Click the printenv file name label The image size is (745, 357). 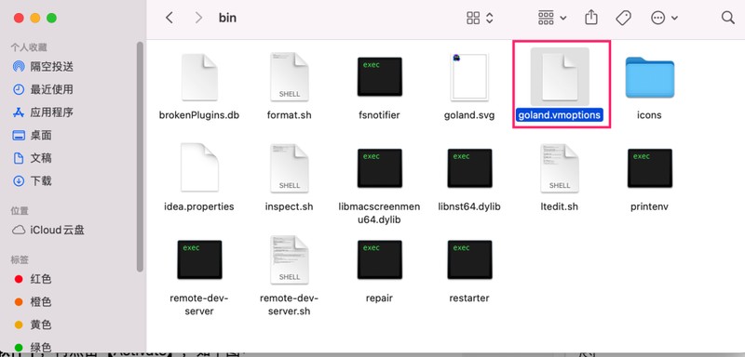[649, 206]
